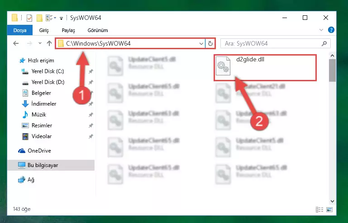348x223 pixels.
Task: Click the 143 öğe status text
Action: click(22, 209)
